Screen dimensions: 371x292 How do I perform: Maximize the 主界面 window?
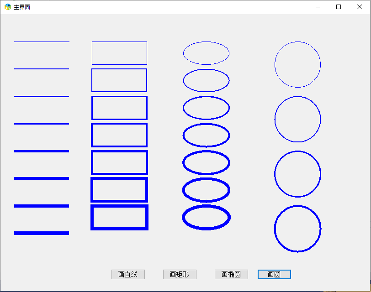[339, 7]
